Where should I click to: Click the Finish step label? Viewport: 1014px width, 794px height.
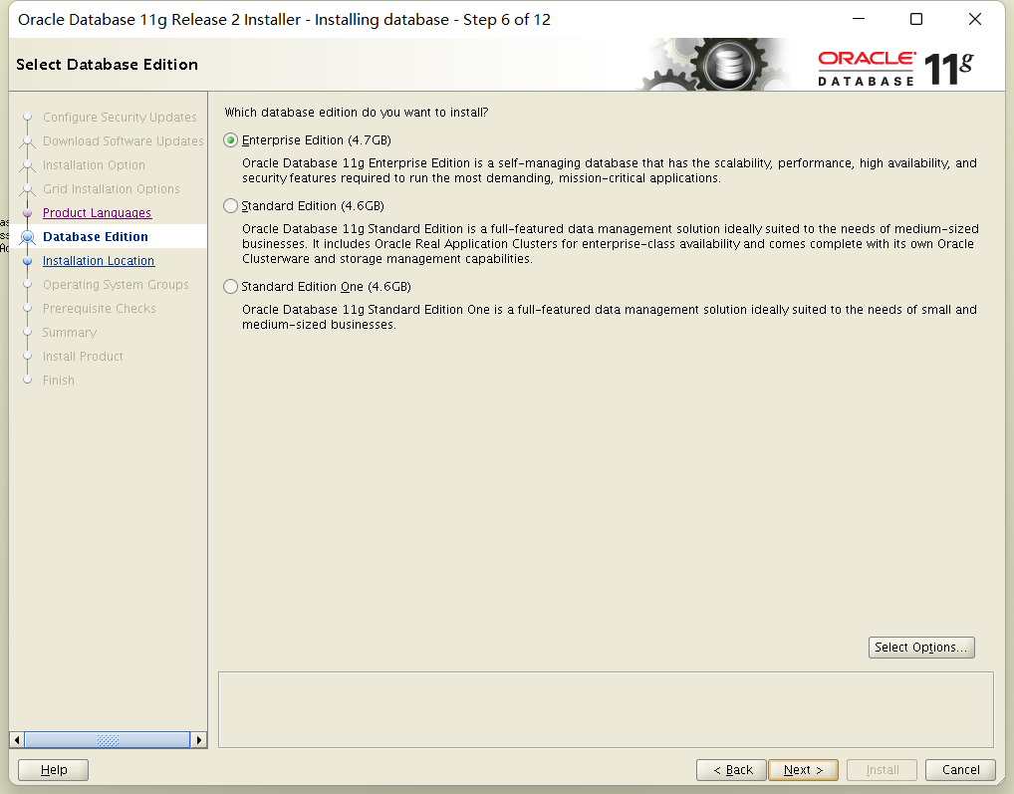(58, 381)
